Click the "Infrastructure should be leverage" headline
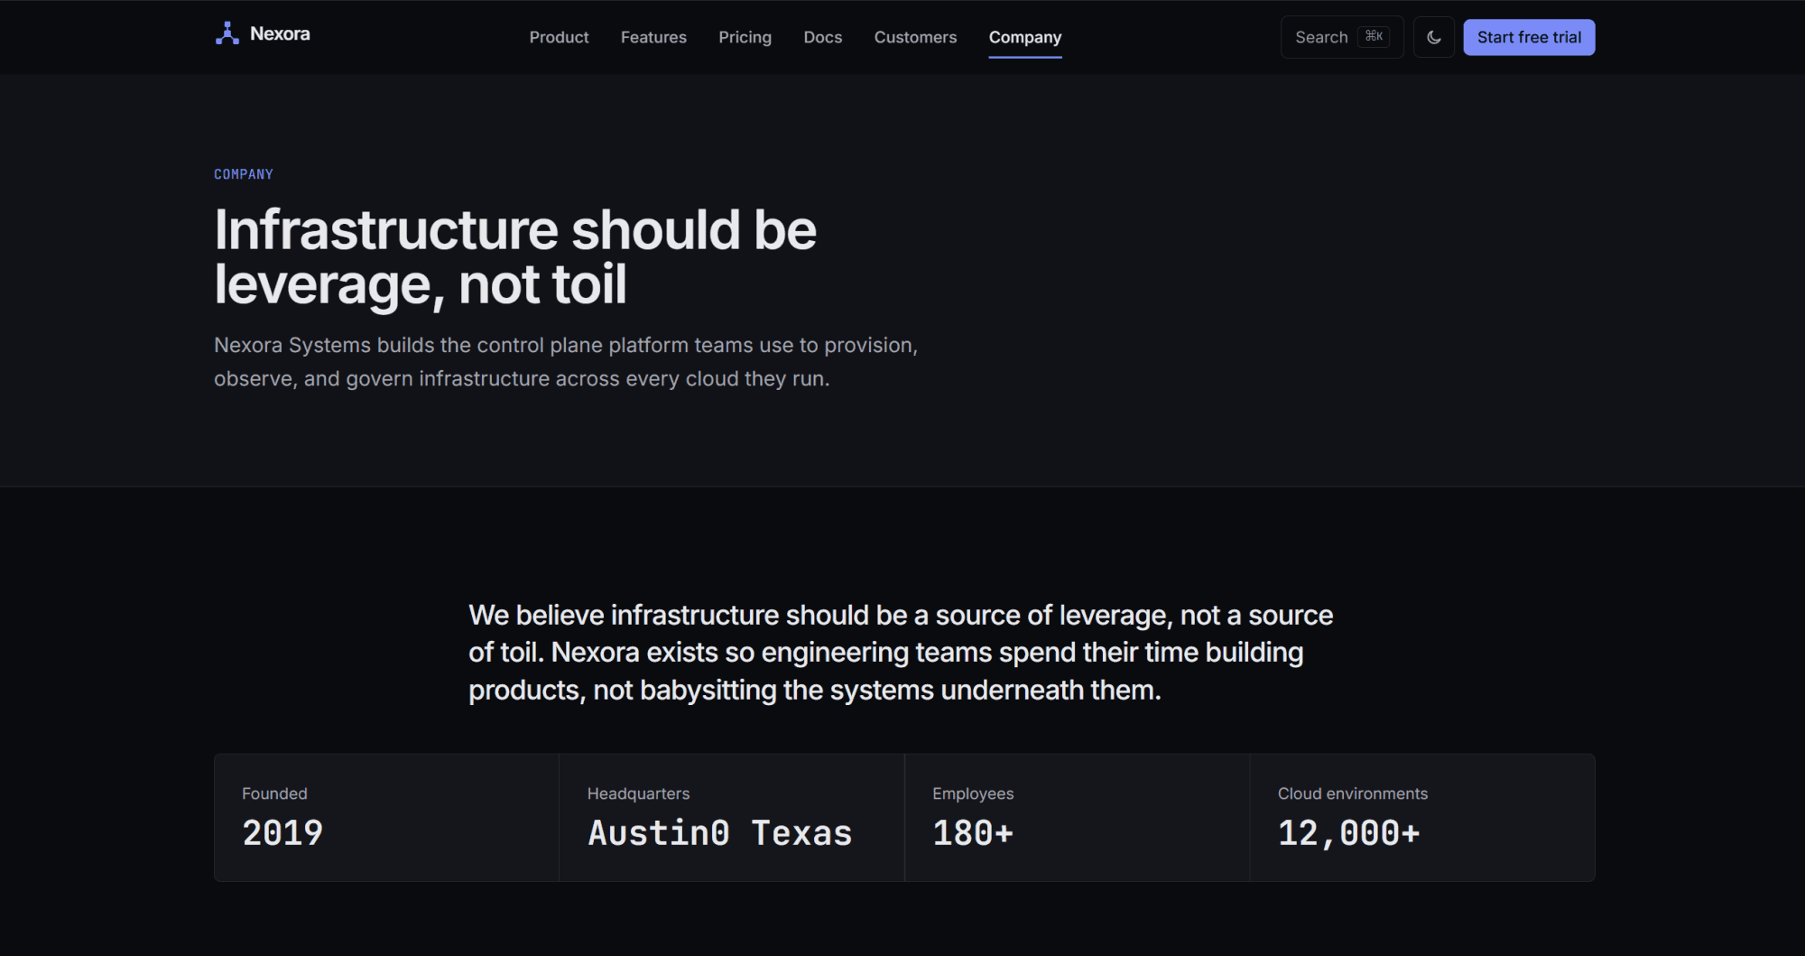Viewport: 1805px width, 956px height. tap(515, 256)
